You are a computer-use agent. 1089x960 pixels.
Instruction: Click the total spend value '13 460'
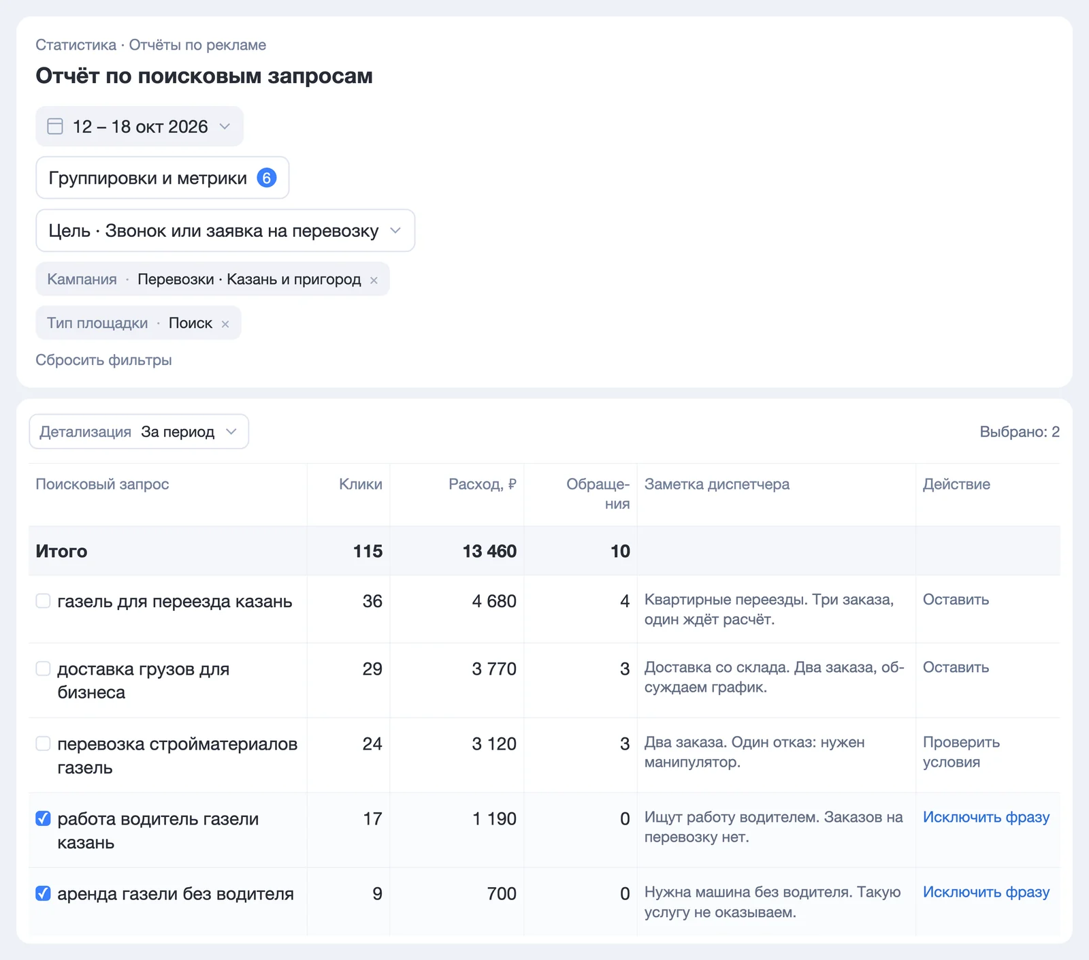click(489, 551)
